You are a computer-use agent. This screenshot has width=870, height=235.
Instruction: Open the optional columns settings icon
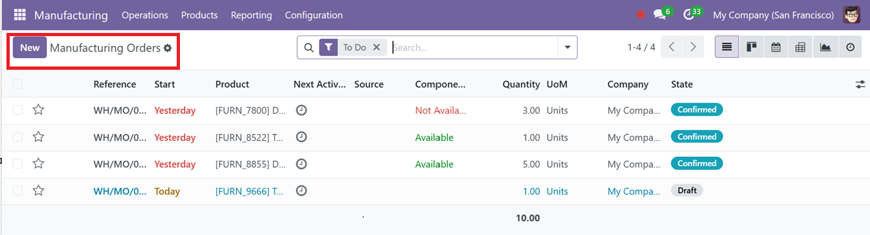(860, 84)
